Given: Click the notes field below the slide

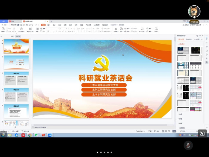Looking at the screenshot, I should tap(103, 127).
